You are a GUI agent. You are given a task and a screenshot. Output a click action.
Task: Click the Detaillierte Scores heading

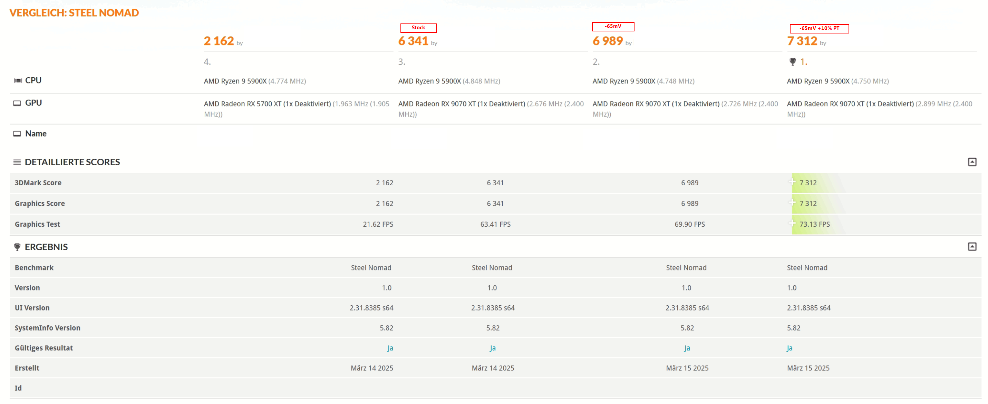pos(72,162)
